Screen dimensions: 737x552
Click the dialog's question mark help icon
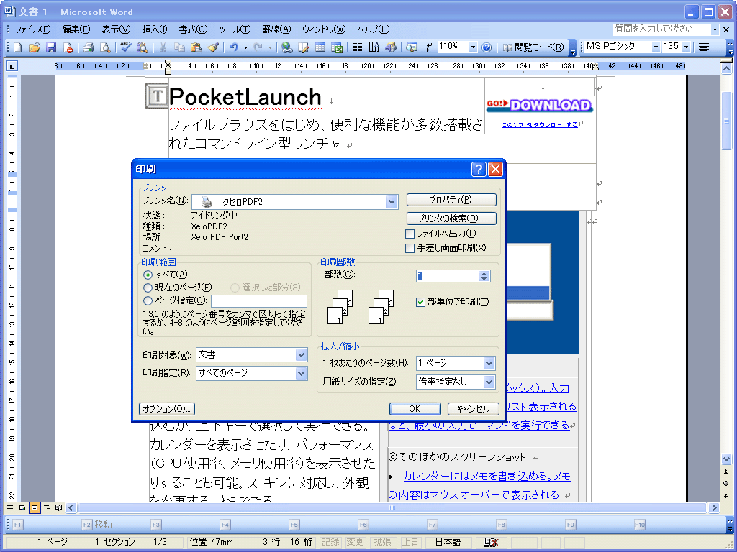coord(479,169)
